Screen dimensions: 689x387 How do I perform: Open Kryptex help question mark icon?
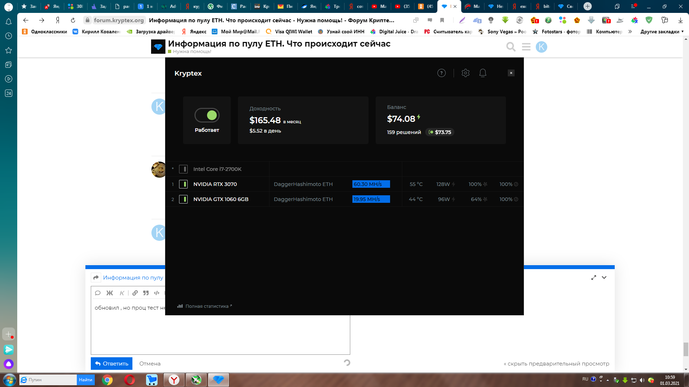441,73
